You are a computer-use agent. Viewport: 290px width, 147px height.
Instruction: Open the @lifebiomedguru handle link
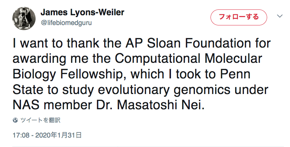click(x=66, y=23)
